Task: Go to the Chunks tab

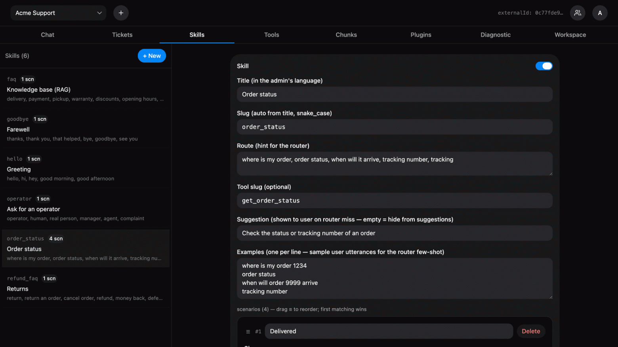Action: coord(346,35)
